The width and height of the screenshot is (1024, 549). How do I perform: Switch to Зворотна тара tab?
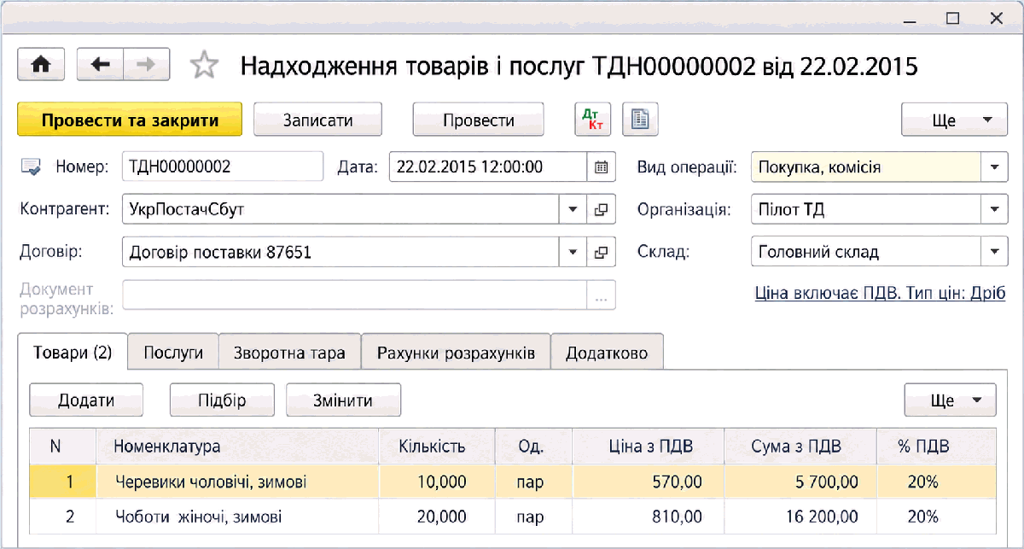pos(290,353)
